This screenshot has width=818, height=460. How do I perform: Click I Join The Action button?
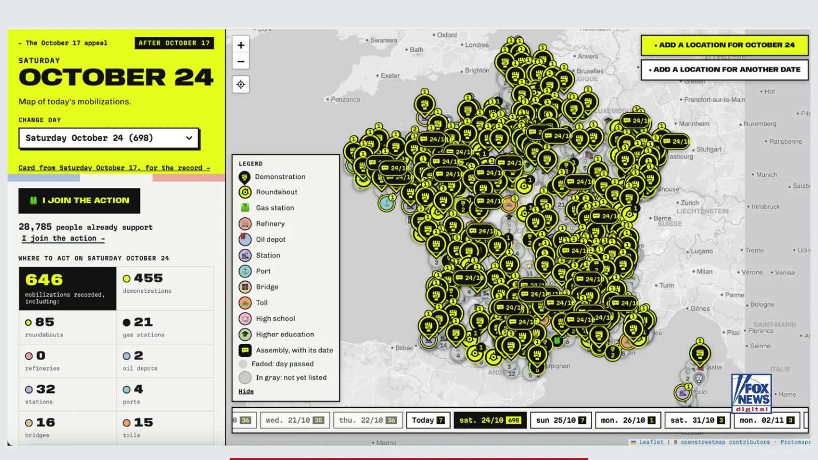[x=79, y=201]
